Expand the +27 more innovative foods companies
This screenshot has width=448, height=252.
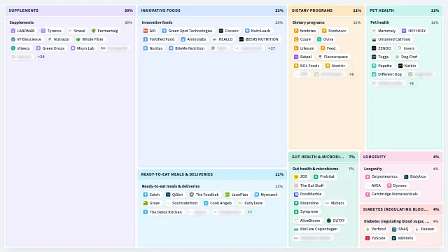click(x=272, y=48)
